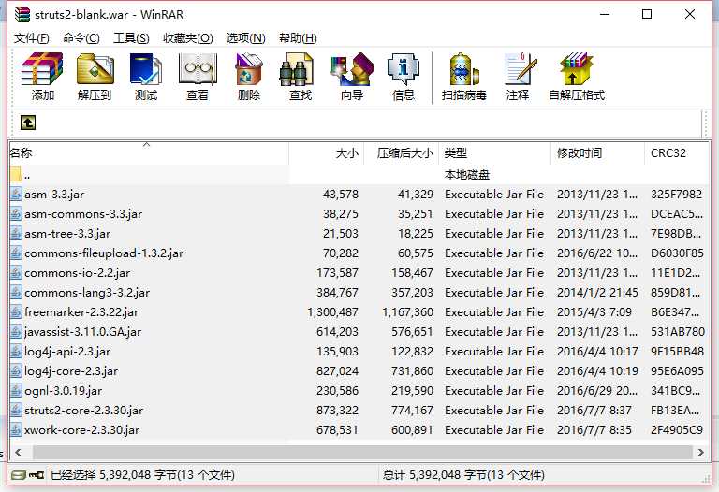Sort by 压缩后大小 column header

402,153
